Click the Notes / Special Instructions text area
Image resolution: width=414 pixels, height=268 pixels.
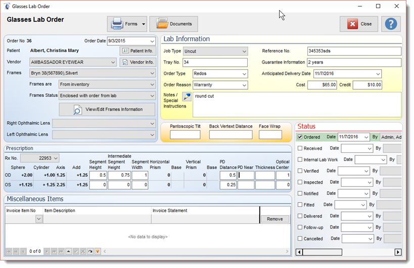coord(297,104)
